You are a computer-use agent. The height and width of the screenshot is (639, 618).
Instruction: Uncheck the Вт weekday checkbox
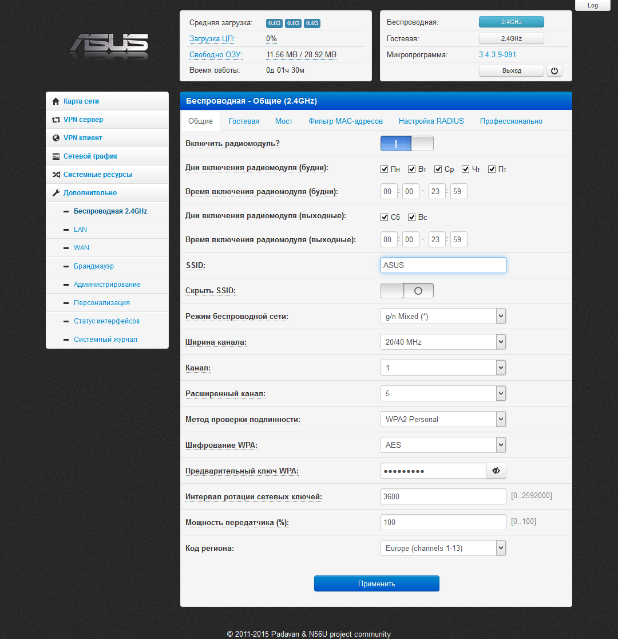(x=411, y=169)
